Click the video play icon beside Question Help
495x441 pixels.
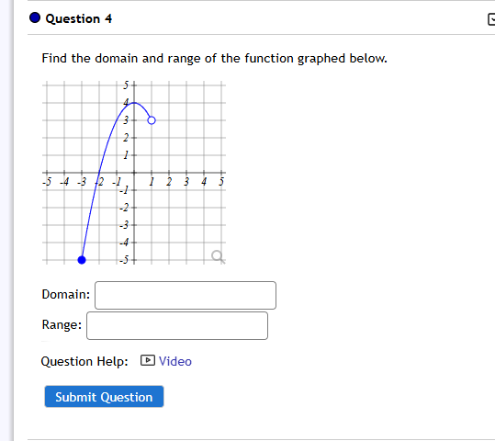148,360
